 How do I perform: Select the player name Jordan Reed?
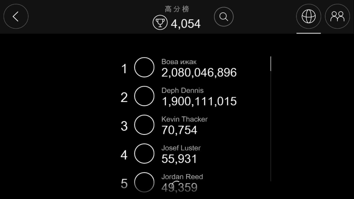point(182,177)
